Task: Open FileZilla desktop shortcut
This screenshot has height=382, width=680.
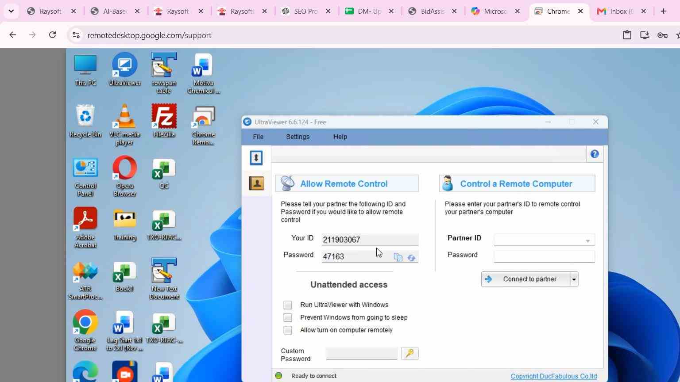Action: coord(164,121)
